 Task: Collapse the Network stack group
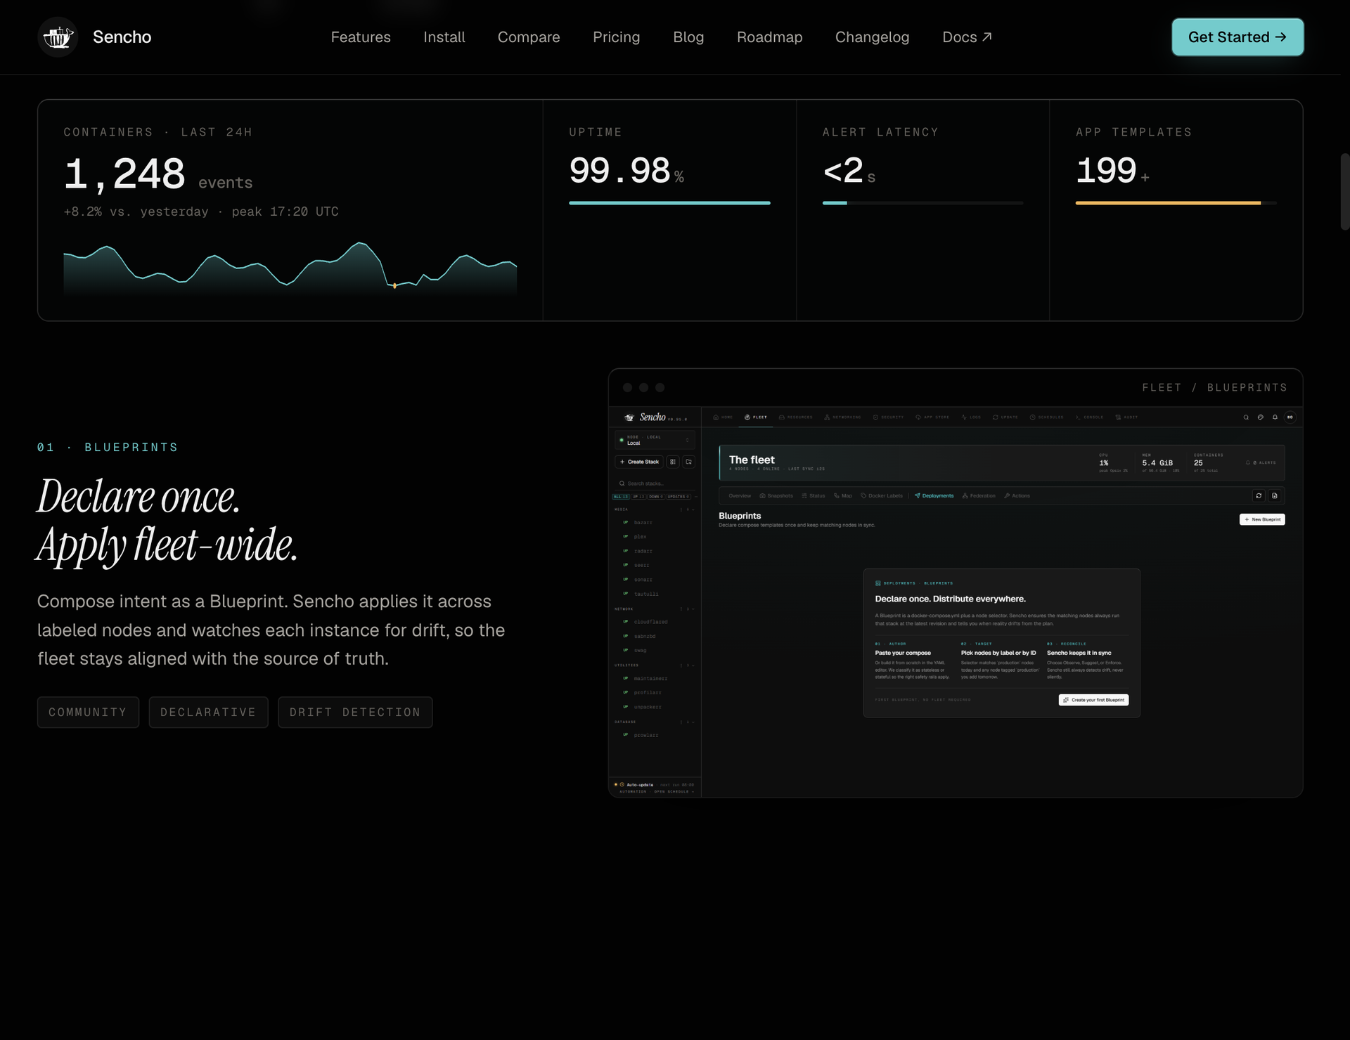[x=692, y=609]
